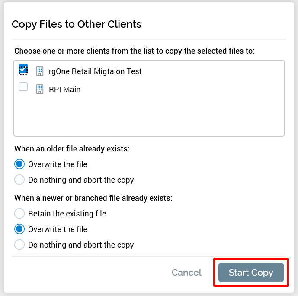Select the RPI Main client name
This screenshot has height=296, width=298.
point(64,90)
